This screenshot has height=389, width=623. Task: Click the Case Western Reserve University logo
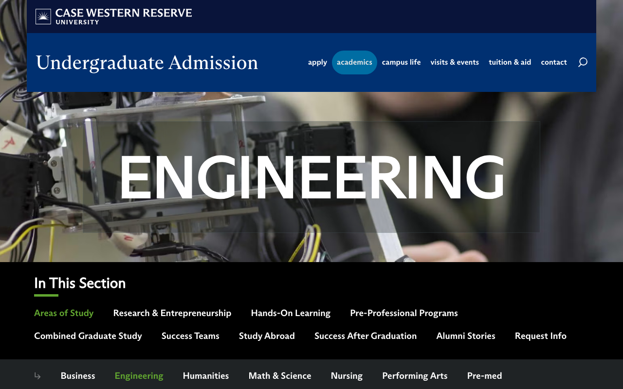pos(113,16)
